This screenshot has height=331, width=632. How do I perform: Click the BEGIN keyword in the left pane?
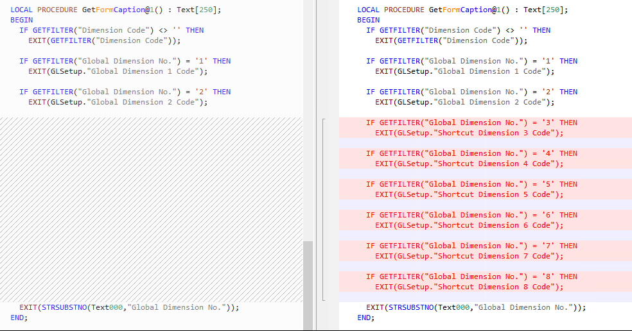pos(22,20)
